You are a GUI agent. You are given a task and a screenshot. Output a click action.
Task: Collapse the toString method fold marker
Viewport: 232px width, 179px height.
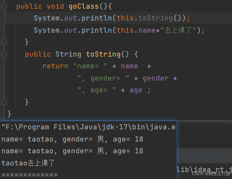(4, 54)
